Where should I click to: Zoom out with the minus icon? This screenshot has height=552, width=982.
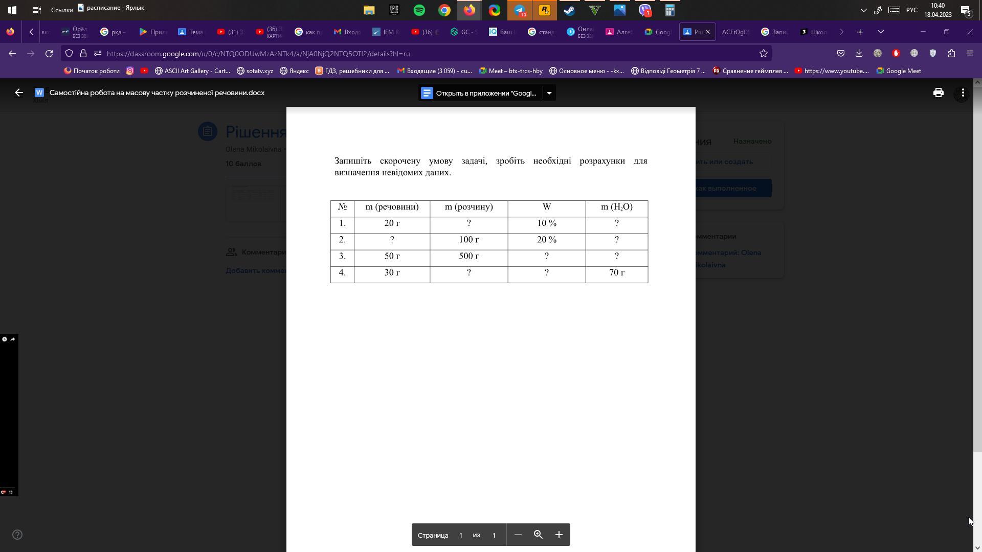point(518,535)
